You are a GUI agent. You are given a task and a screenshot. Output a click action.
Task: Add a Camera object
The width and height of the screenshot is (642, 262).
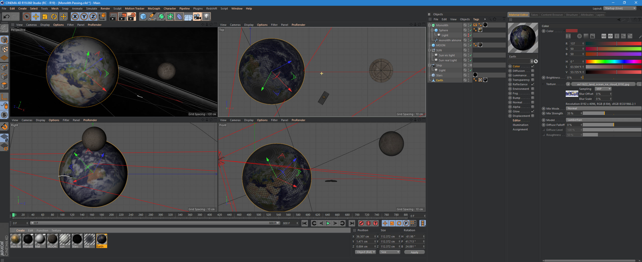point(197,17)
